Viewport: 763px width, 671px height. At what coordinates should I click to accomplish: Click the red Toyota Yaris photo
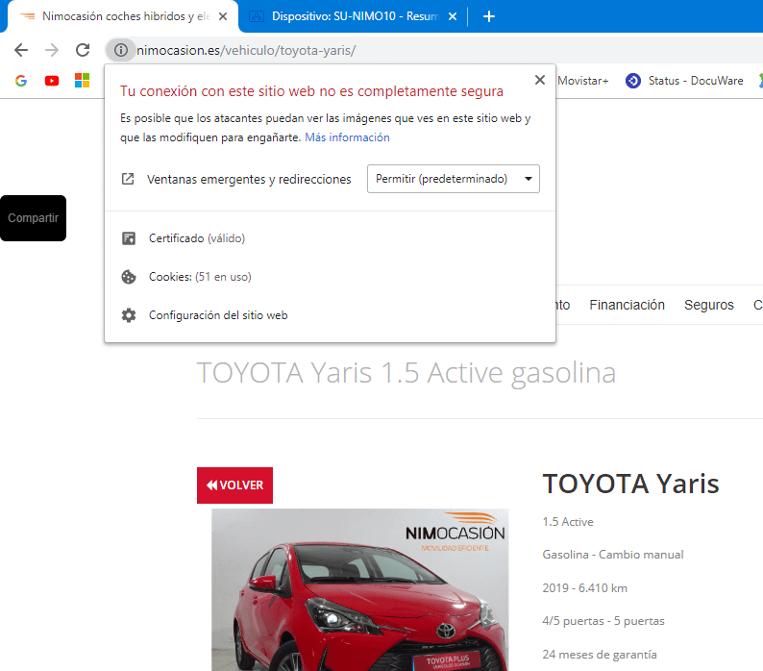pyautogui.click(x=360, y=589)
